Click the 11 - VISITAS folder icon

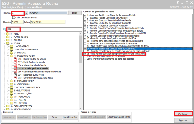pos(12,100)
